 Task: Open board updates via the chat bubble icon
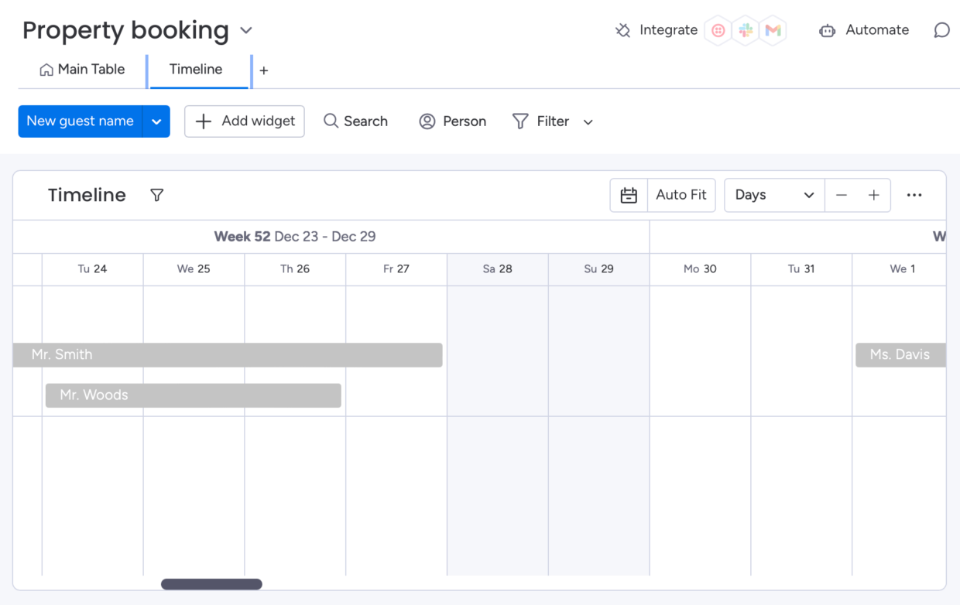[941, 30]
